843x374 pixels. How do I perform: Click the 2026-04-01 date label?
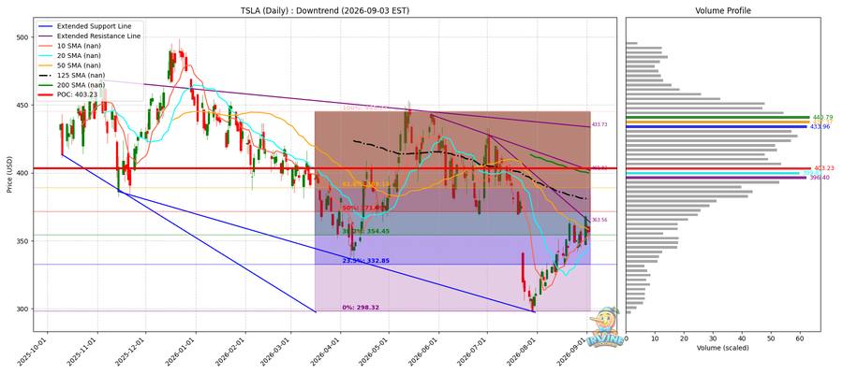327,352
